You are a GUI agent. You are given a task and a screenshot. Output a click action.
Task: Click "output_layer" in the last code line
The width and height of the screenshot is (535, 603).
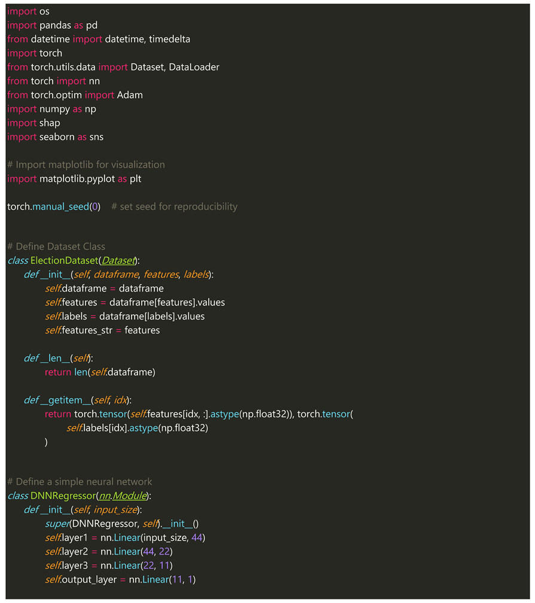[90, 579]
